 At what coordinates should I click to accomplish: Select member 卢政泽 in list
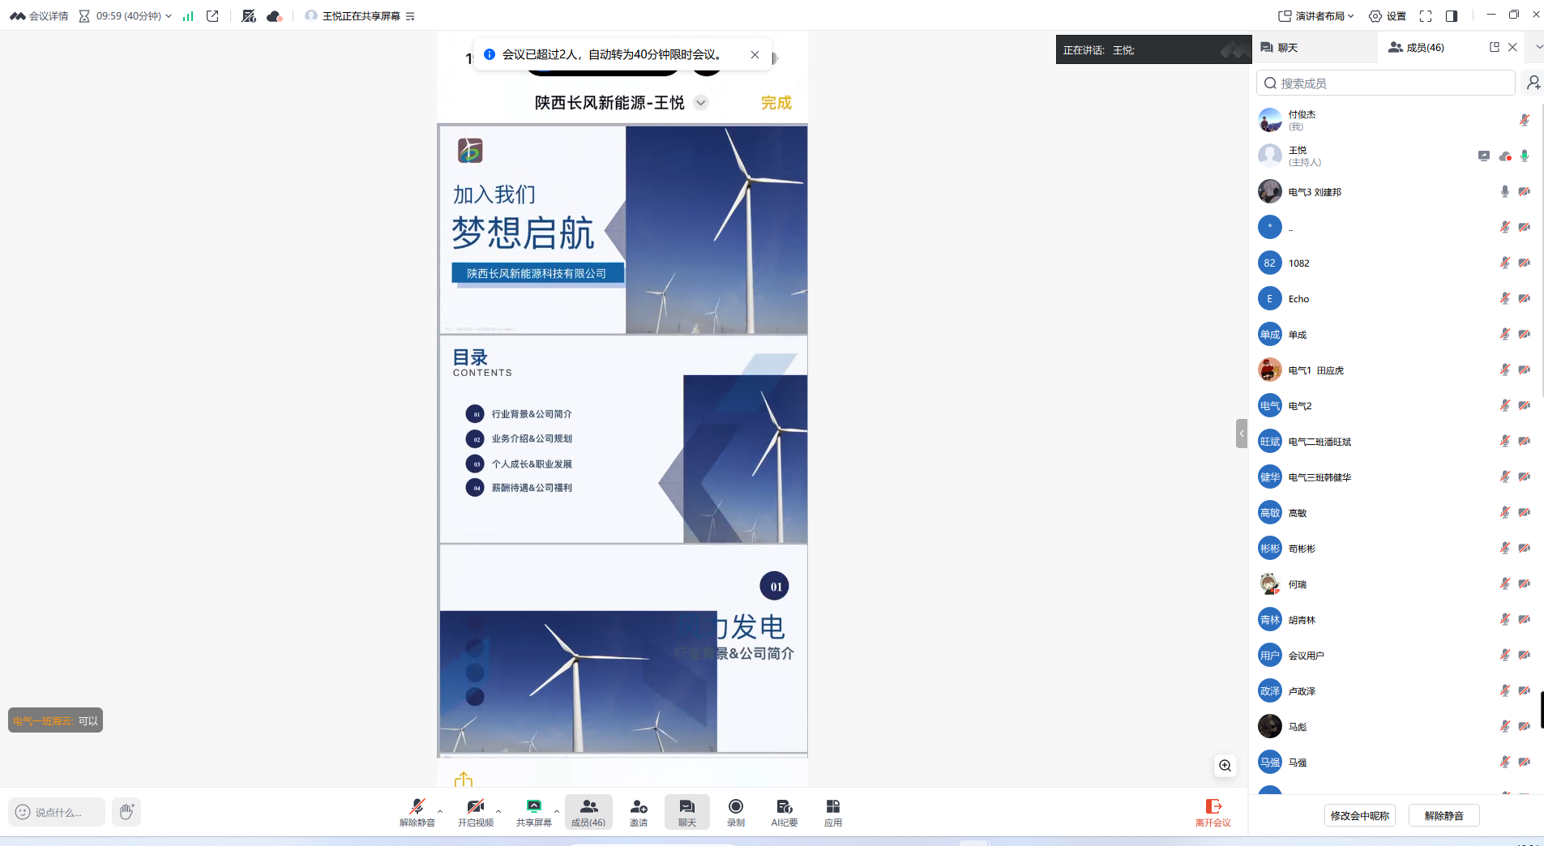click(1394, 691)
